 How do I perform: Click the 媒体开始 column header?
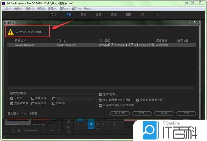[x=162, y=40]
